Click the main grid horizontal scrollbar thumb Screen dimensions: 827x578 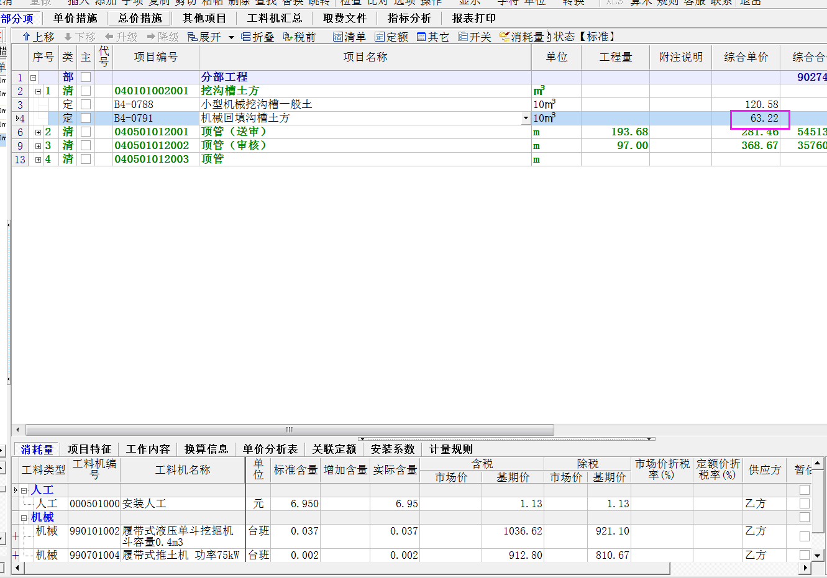point(290,430)
